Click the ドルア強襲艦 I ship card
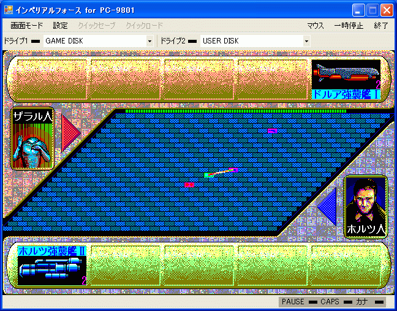397x311 pixels. [346, 80]
